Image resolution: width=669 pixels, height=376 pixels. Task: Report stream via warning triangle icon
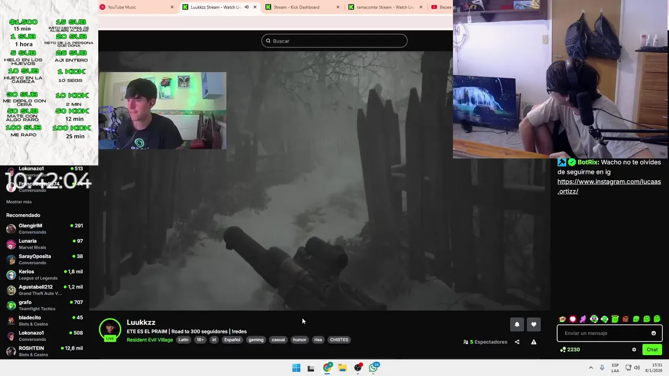tap(534, 342)
